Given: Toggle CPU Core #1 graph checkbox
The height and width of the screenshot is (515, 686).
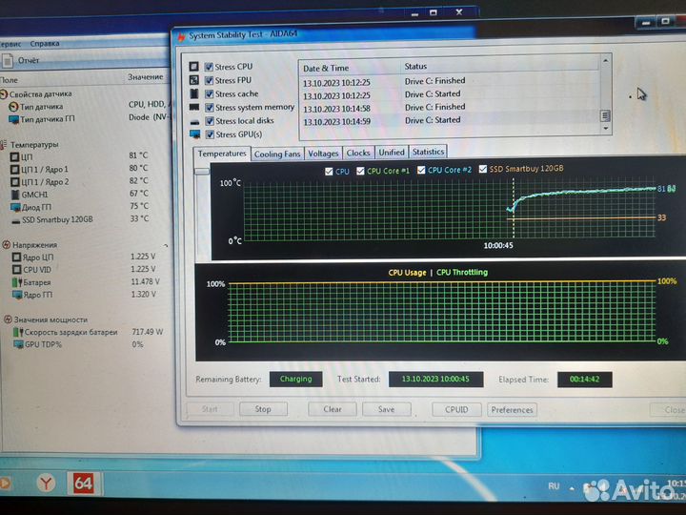Looking at the screenshot, I should pyautogui.click(x=360, y=171).
